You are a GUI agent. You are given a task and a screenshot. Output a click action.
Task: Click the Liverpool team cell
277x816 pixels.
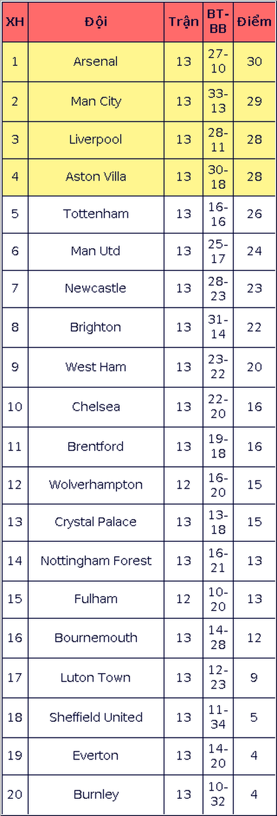pyautogui.click(x=96, y=140)
